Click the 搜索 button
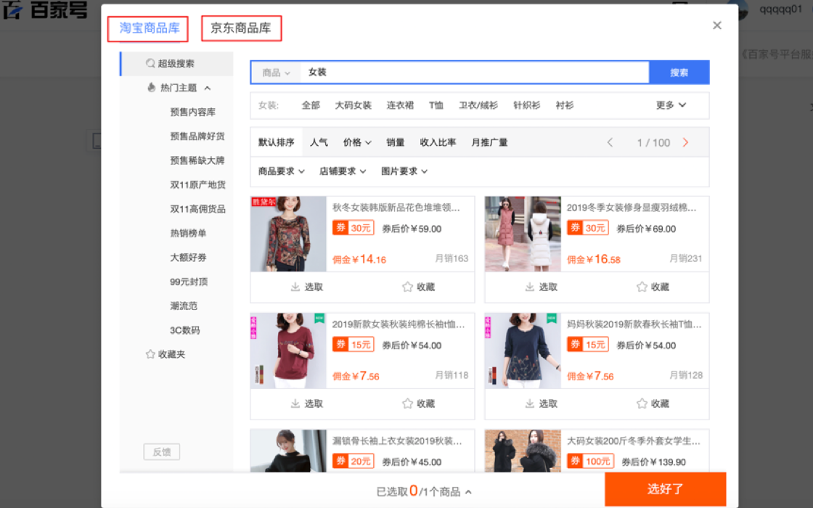The width and height of the screenshot is (813, 508). coord(679,73)
